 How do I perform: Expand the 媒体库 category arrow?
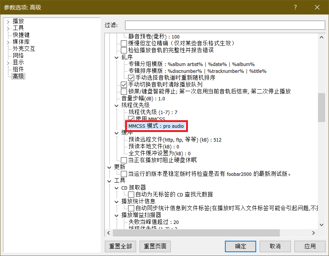(x=8, y=42)
